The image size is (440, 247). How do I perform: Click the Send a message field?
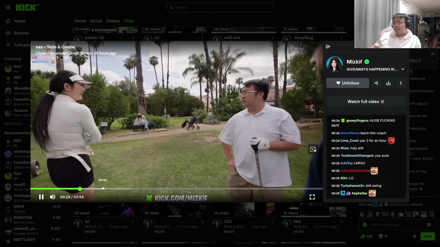point(397,225)
